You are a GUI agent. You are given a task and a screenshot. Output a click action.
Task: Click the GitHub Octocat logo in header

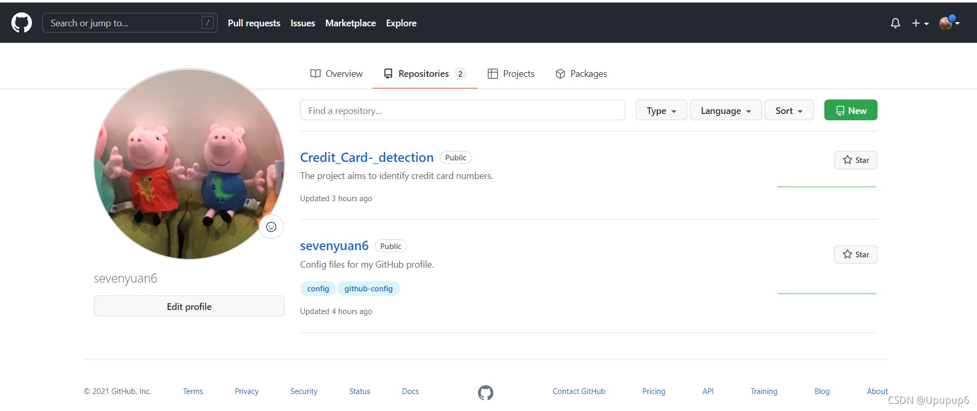pos(22,23)
